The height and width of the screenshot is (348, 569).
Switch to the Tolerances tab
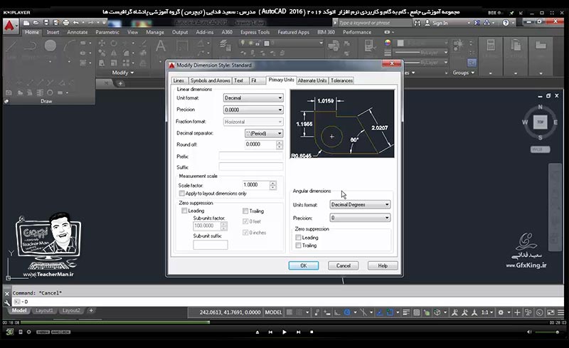point(341,80)
